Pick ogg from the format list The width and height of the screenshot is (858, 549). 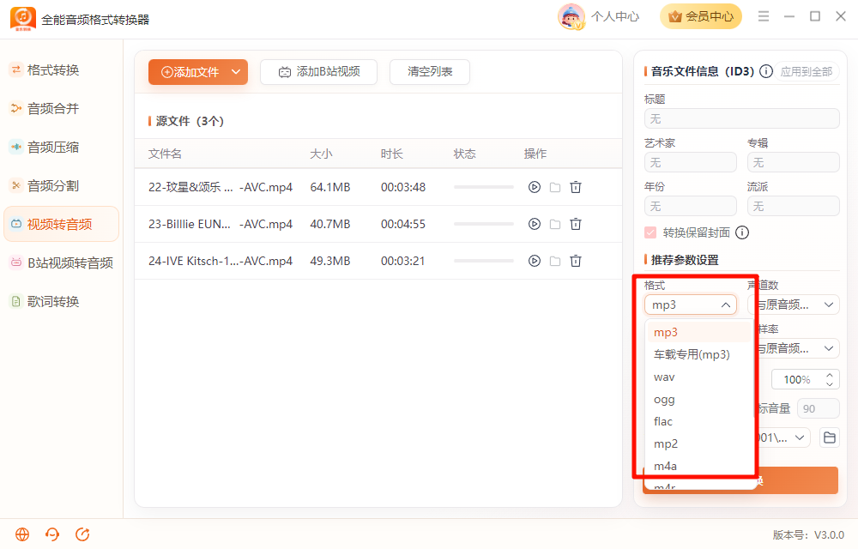pos(698,399)
